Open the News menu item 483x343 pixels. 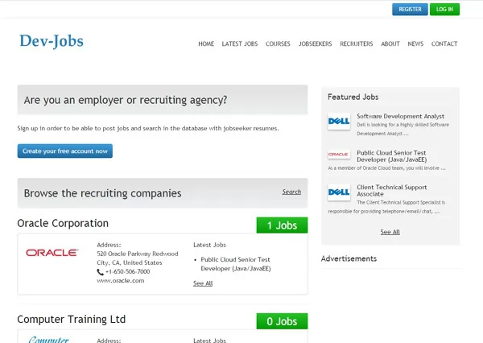tap(415, 43)
